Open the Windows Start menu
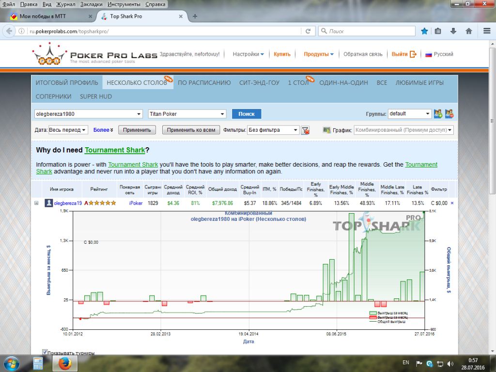Screen dimensions: 496x372 pos(12,363)
